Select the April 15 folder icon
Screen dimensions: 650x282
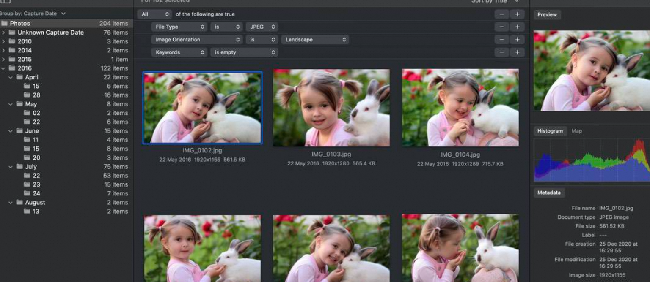pos(27,86)
